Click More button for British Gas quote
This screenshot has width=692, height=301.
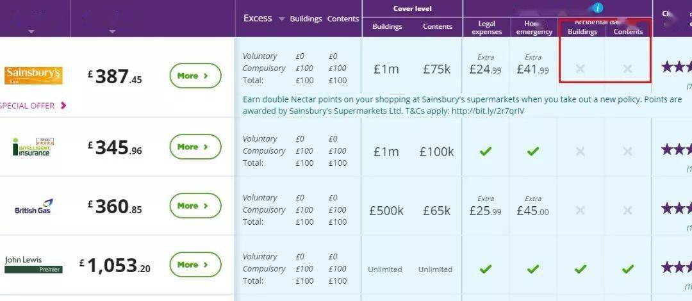(195, 206)
